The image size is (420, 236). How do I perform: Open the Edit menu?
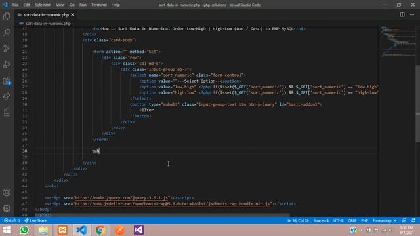pyautogui.click(x=26, y=5)
